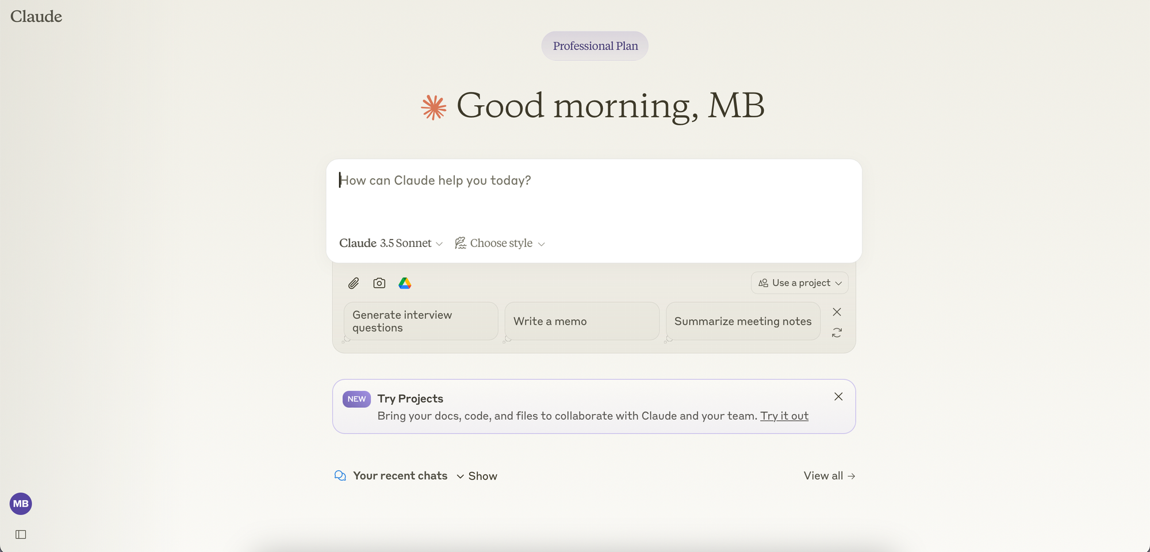
Task: Close the Try Projects banner
Action: click(838, 396)
